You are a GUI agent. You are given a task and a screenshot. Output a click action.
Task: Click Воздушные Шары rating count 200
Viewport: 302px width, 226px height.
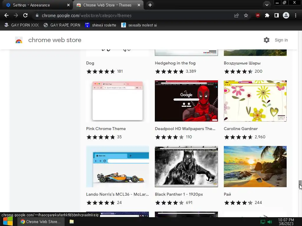[258, 71]
